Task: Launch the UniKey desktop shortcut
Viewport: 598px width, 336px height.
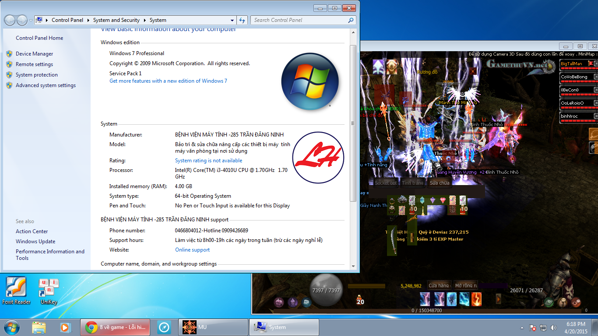Action: [49, 290]
